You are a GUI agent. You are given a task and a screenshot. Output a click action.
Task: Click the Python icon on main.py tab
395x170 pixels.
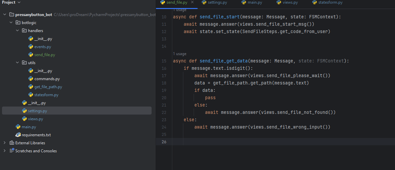244,3
